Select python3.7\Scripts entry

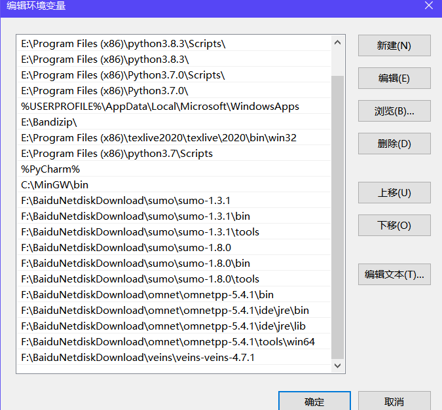[174, 154]
